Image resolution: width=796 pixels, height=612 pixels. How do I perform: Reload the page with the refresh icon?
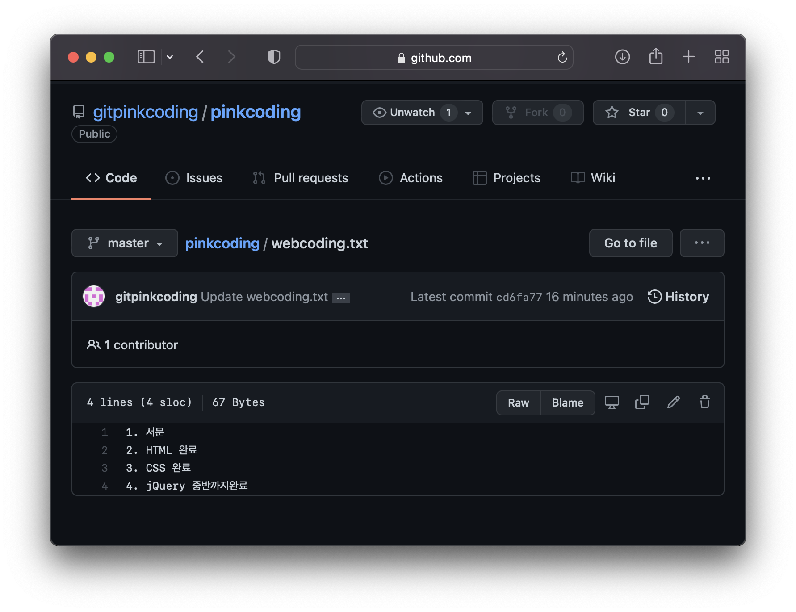click(x=562, y=57)
